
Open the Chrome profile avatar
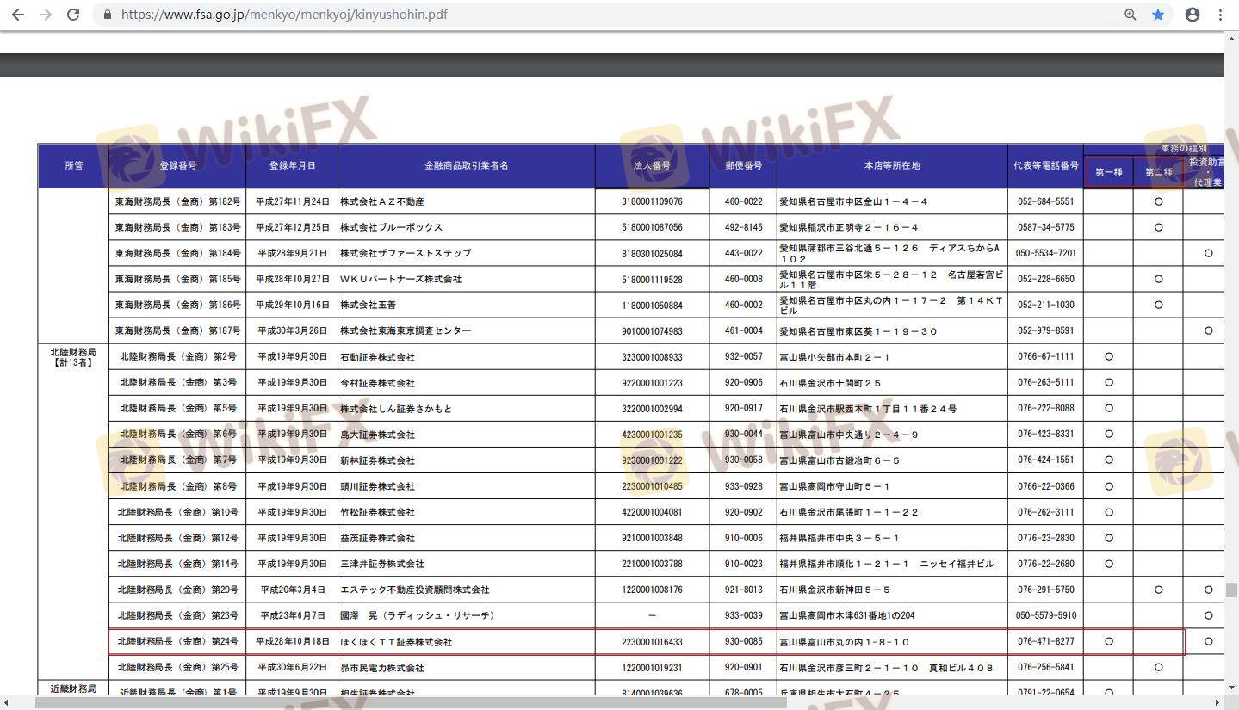click(1193, 15)
